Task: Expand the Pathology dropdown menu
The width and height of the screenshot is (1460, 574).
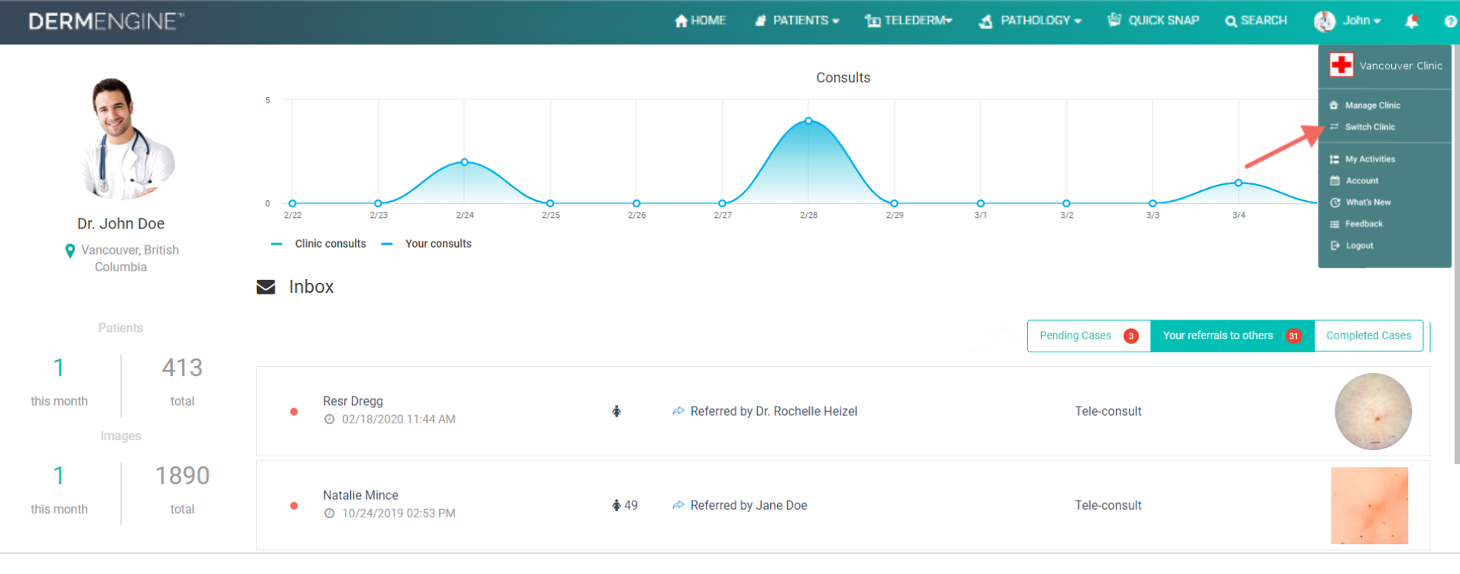Action: point(1030,21)
